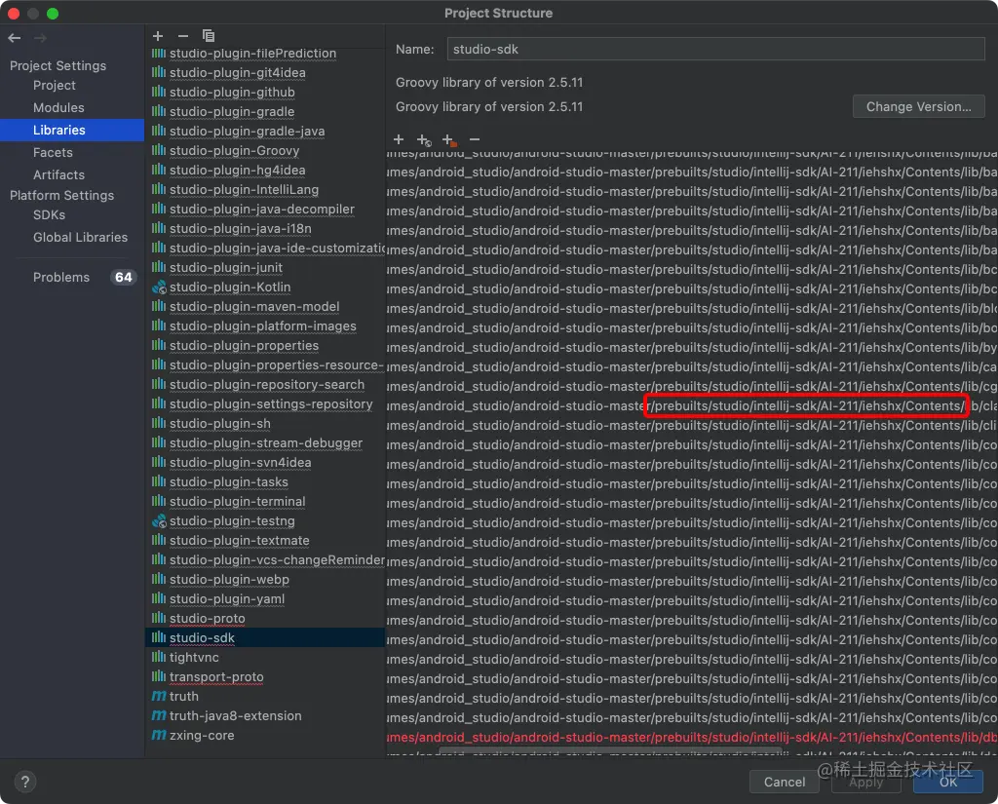Open the Modules settings page
This screenshot has height=804, width=998.
tap(58, 107)
